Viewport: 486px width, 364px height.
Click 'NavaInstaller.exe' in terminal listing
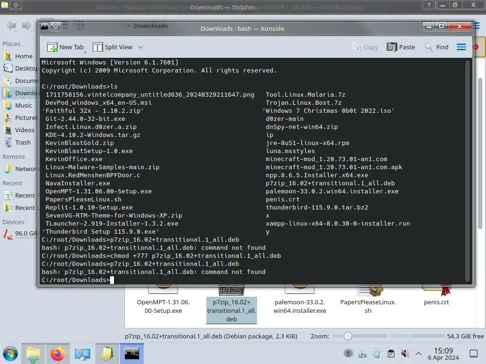tap(77, 183)
